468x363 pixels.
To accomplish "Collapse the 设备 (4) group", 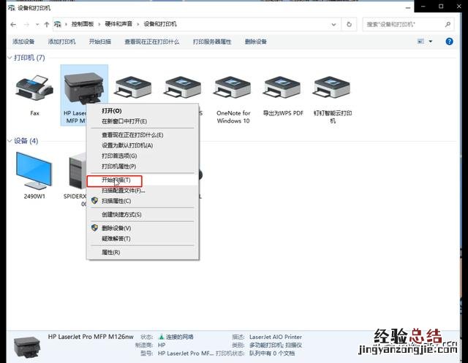I will click(x=10, y=141).
